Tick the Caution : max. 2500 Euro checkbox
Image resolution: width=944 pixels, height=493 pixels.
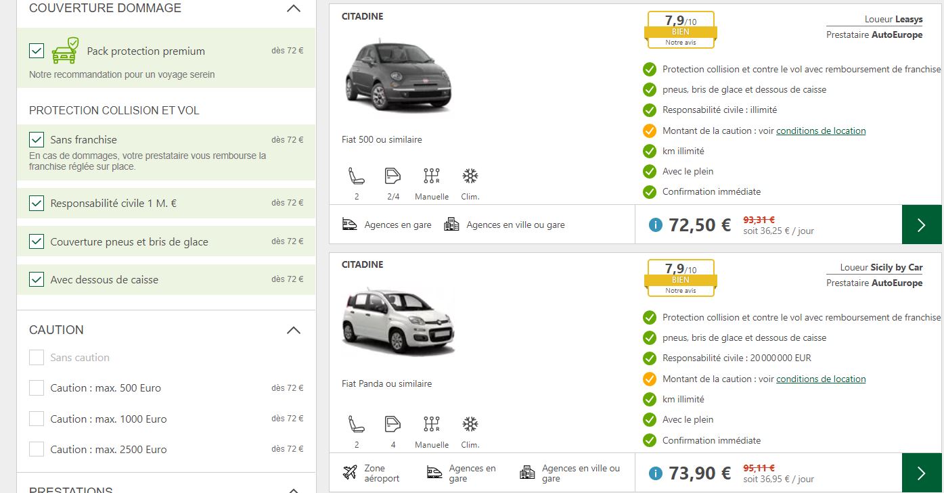37,449
